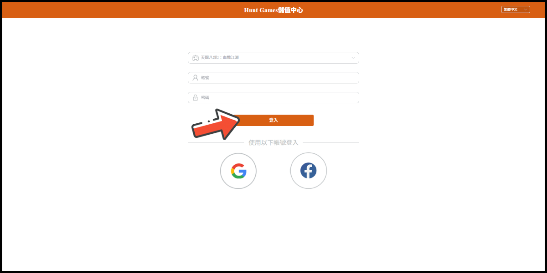
Task: Click the game controller icon in game selector
Action: click(x=195, y=58)
